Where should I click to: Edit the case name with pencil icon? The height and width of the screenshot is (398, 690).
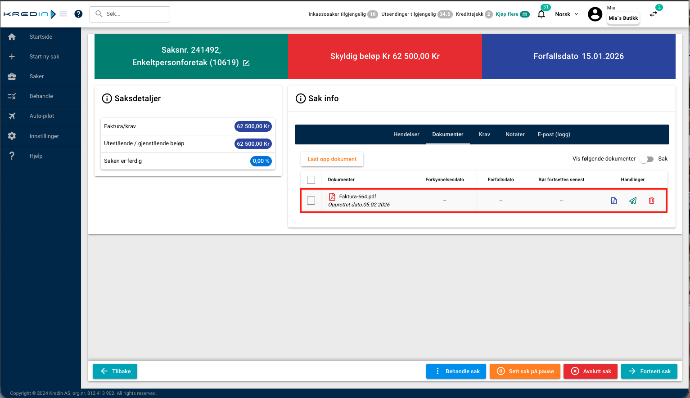point(246,63)
